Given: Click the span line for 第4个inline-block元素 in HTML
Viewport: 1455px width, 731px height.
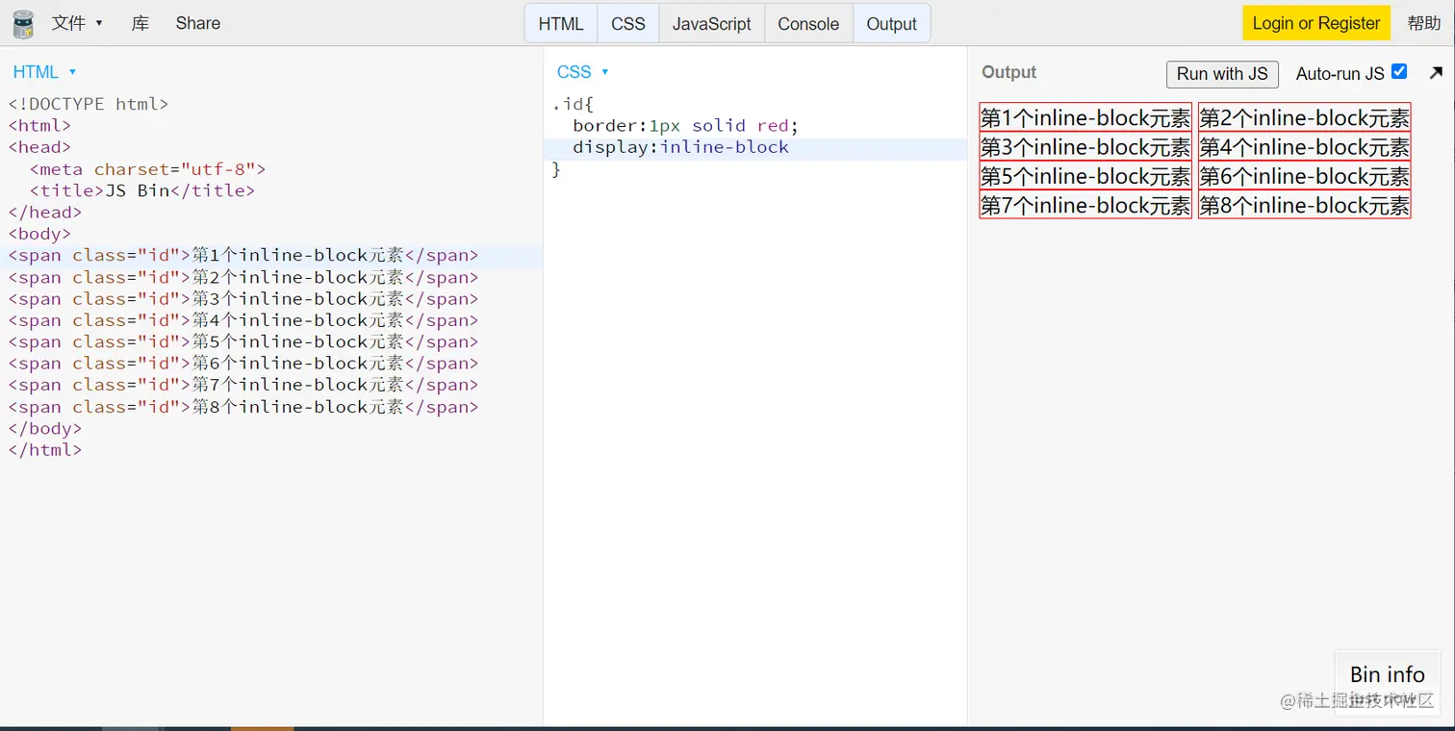Looking at the screenshot, I should [243, 320].
